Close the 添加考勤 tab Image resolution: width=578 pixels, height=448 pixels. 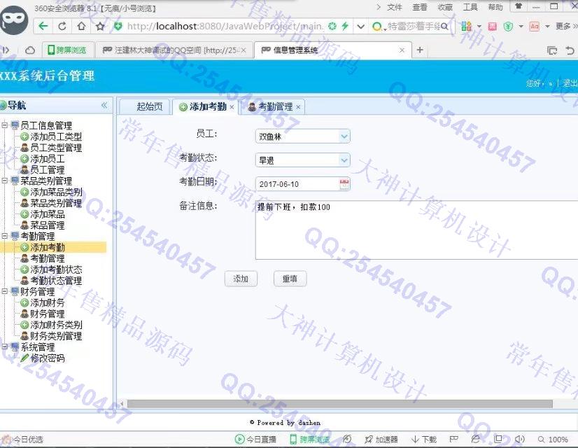pos(232,107)
